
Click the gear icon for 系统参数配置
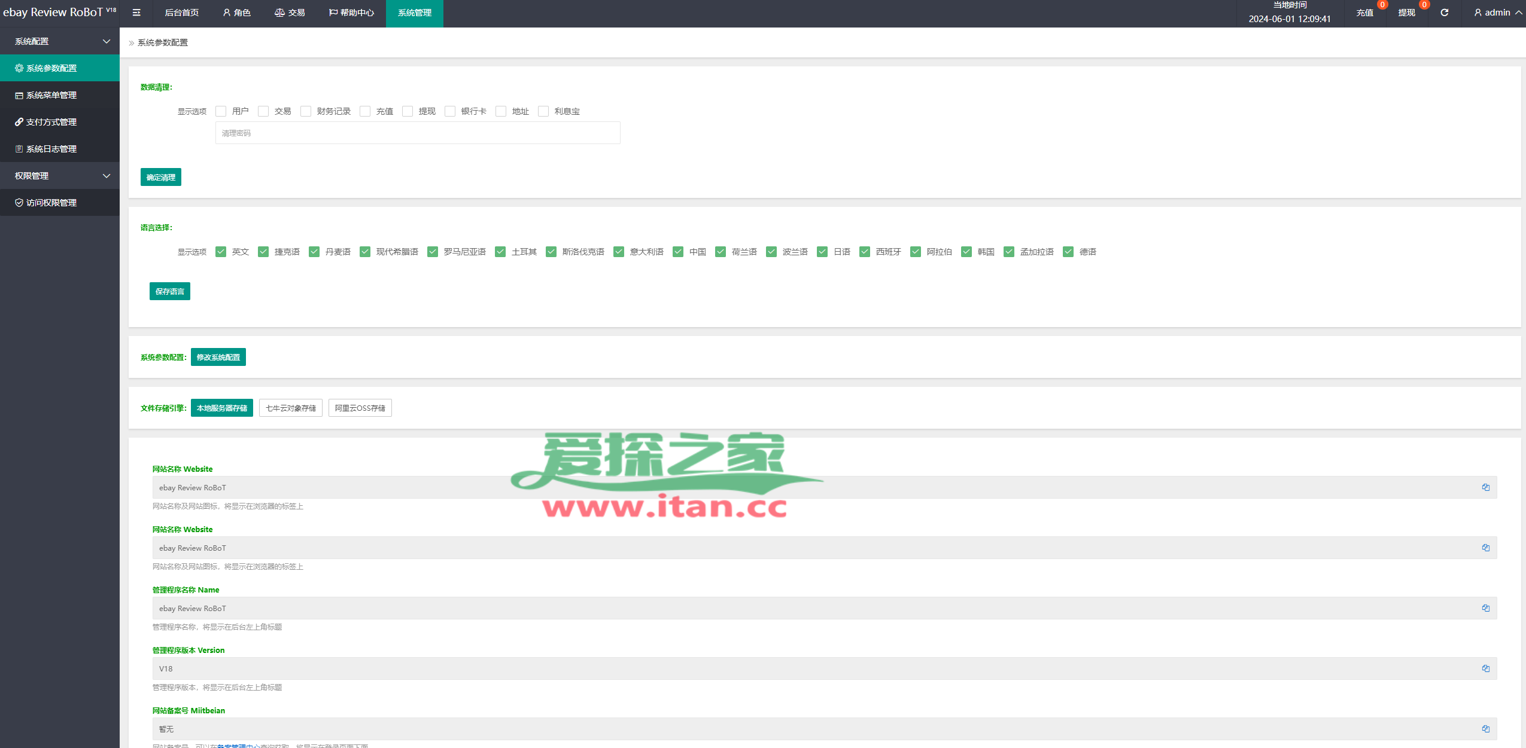coord(19,68)
